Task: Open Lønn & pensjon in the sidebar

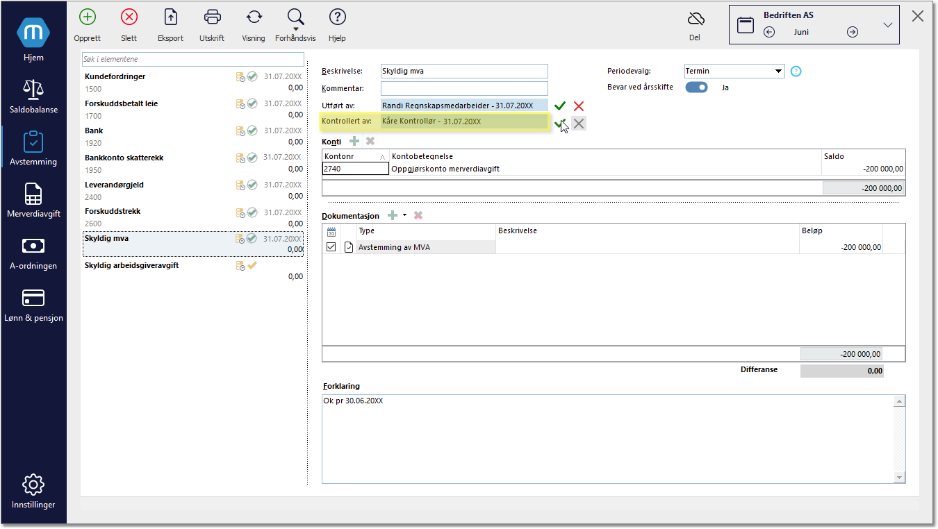Action: 33,304
